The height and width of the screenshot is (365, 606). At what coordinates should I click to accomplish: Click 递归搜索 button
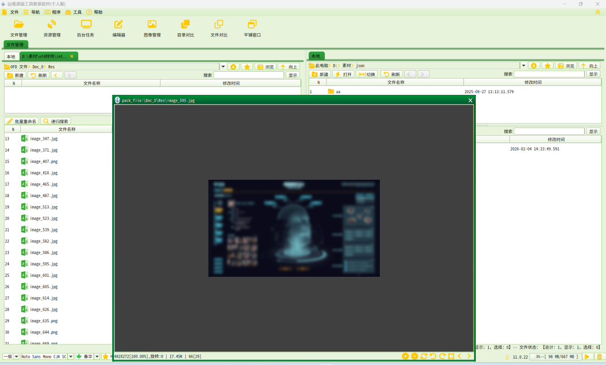pyautogui.click(x=56, y=121)
